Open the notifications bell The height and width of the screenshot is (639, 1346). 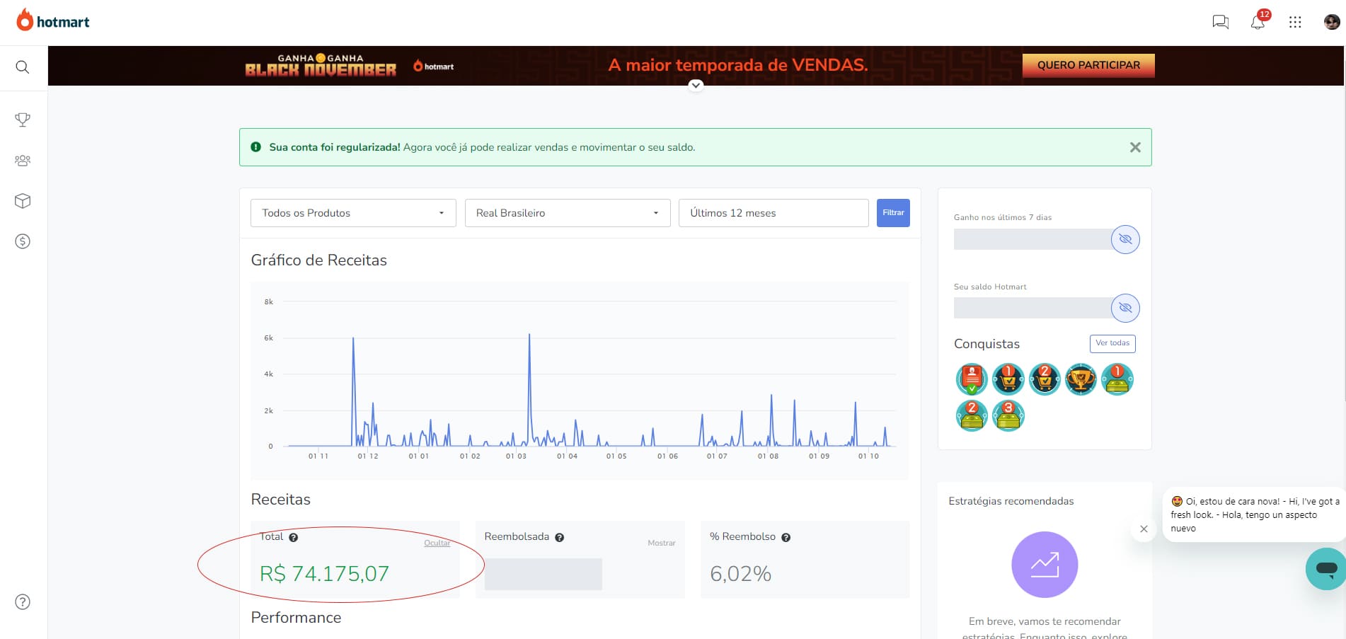[1258, 22]
